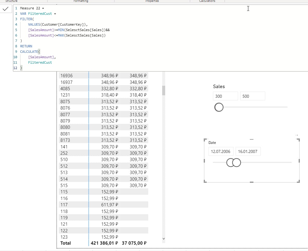The width and height of the screenshot is (308, 251).
Task: Click the MIN(SelesctSales[Sales]) expression
Action: (x=82, y=30)
